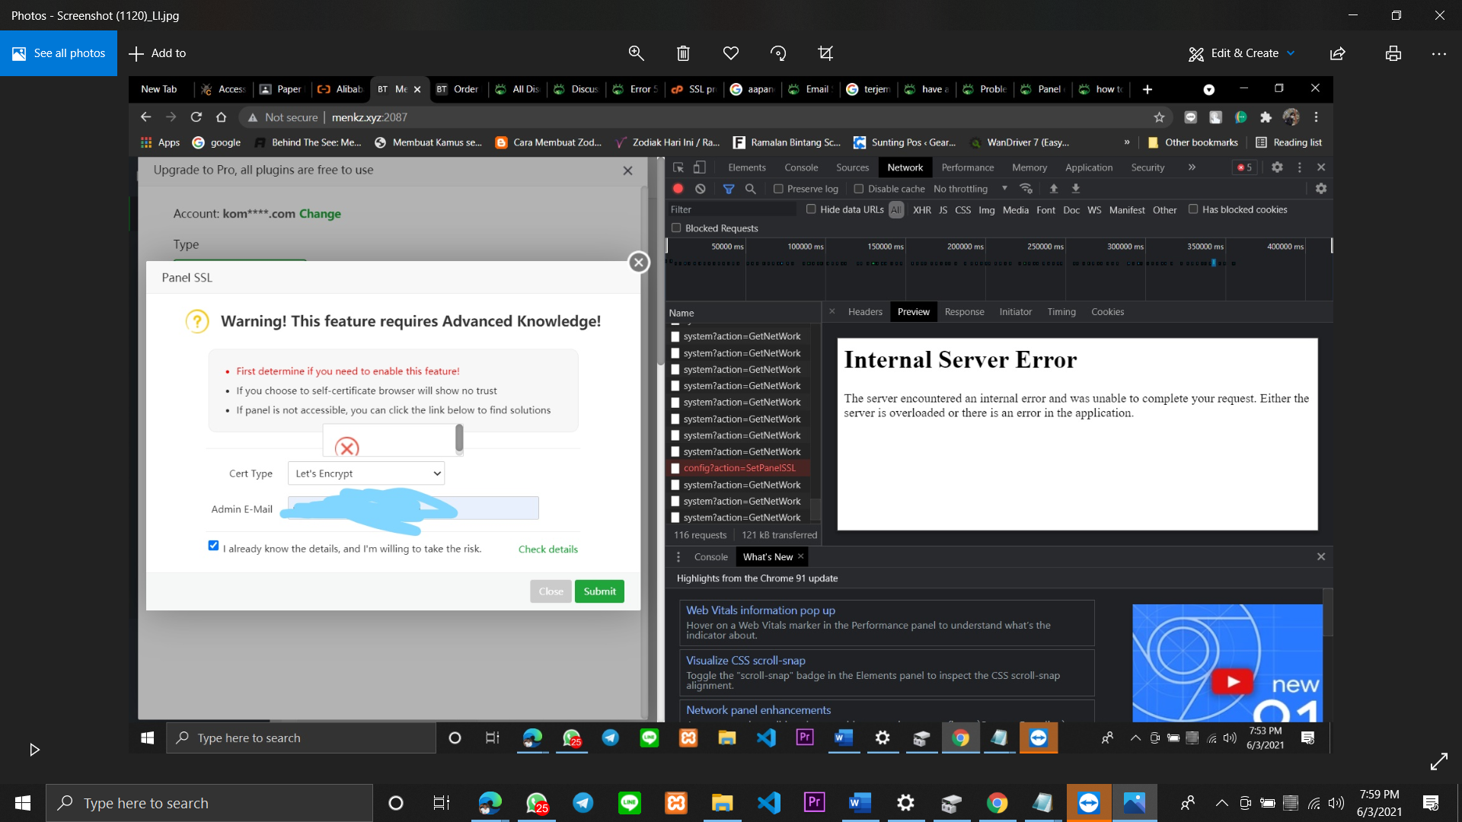Click the green Submit button
The image size is (1462, 822).
click(x=599, y=591)
